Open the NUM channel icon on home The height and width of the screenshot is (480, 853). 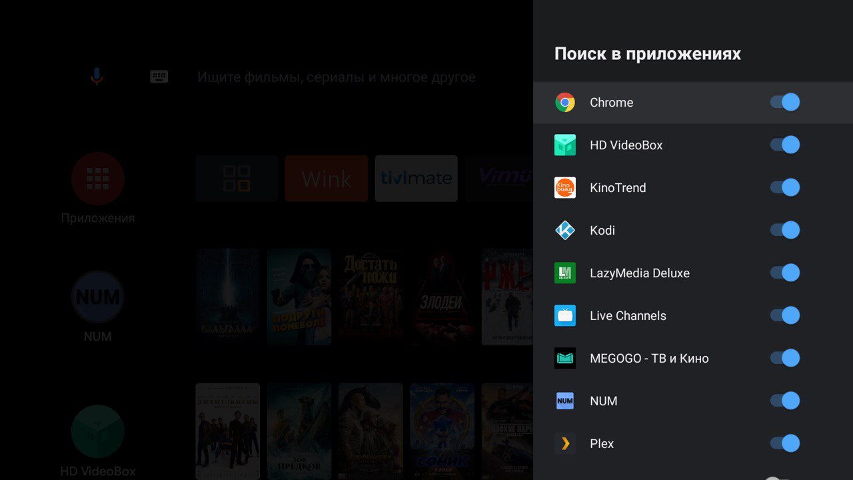point(98,297)
